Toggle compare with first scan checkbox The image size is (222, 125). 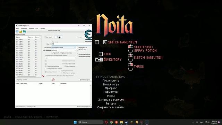(52, 53)
